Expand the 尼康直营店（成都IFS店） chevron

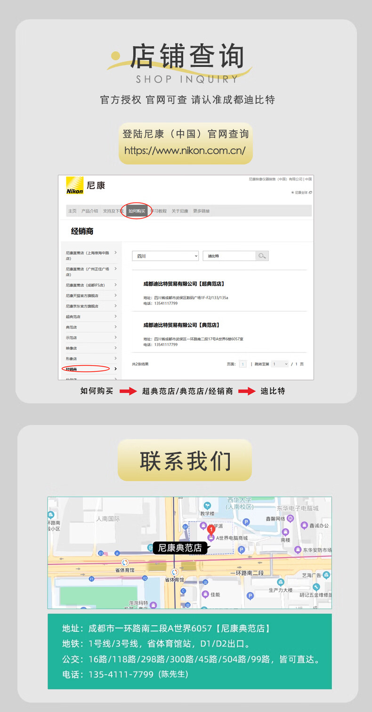tap(115, 285)
